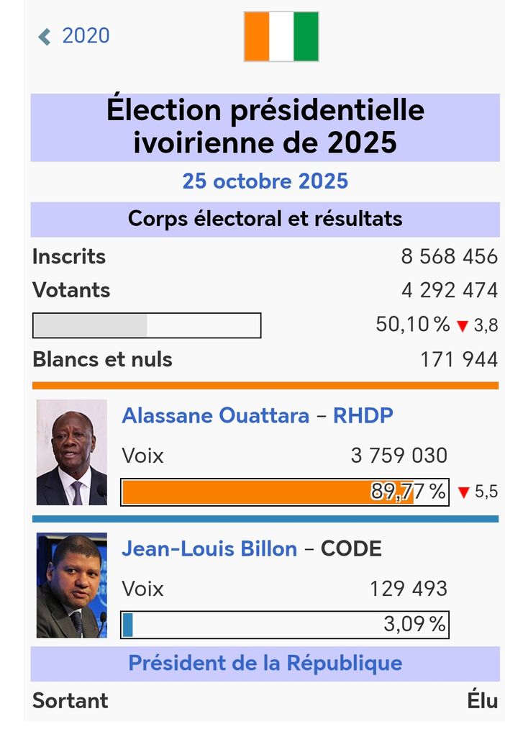Click the Ivory Coast flag image
Image resolution: width=505 pixels, height=737 pixels.
pos(281,36)
